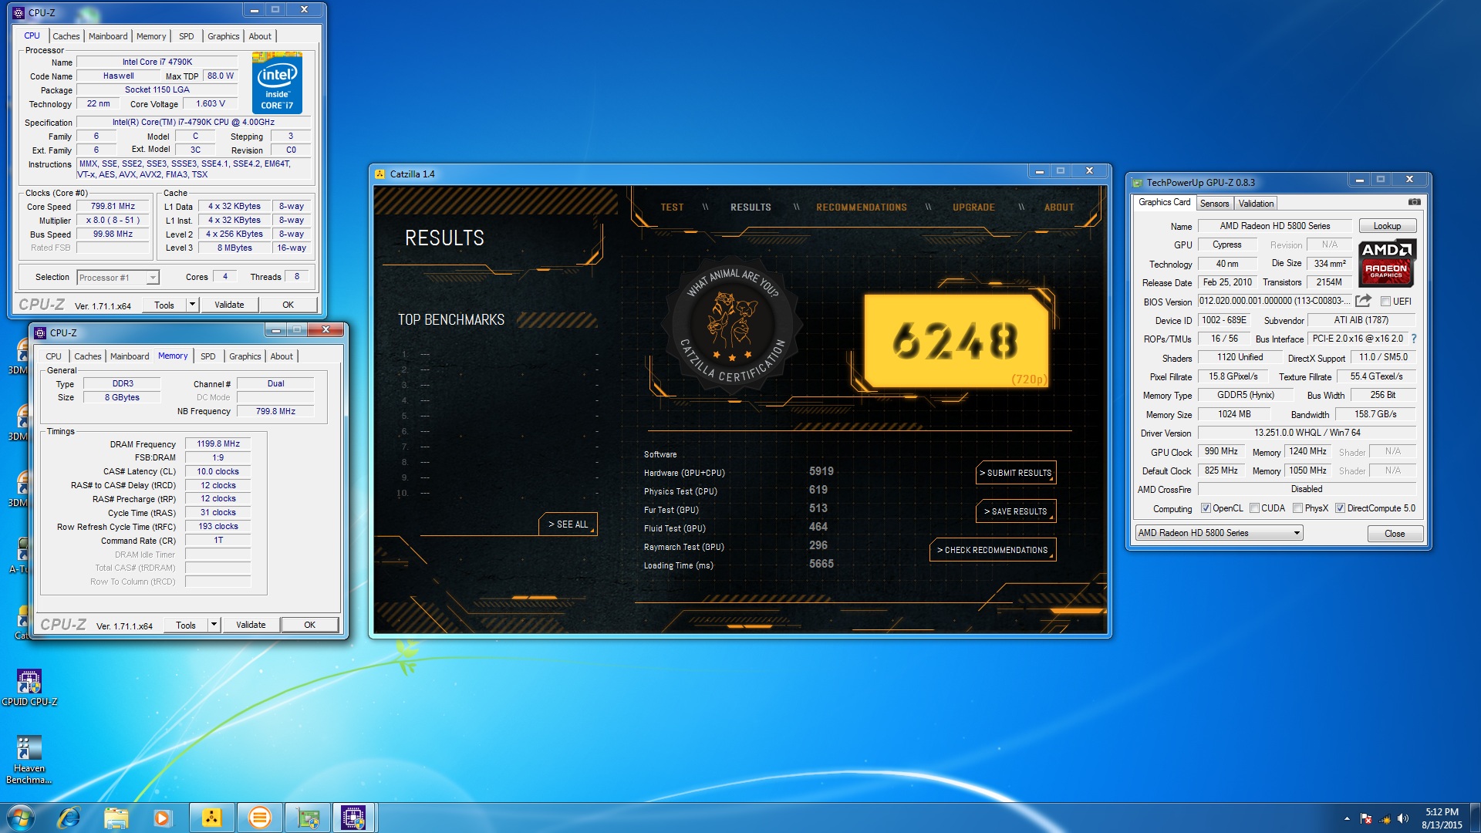
Task: Click the Intel Core i7 logo in CPU-Z
Action: (277, 83)
